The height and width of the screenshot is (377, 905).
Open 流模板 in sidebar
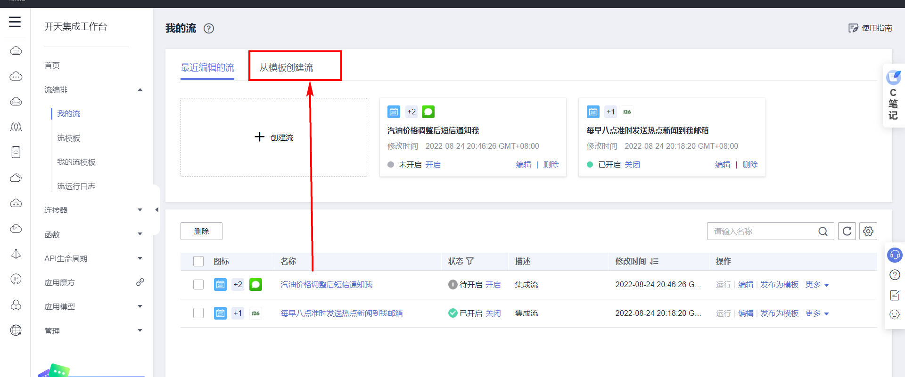69,138
